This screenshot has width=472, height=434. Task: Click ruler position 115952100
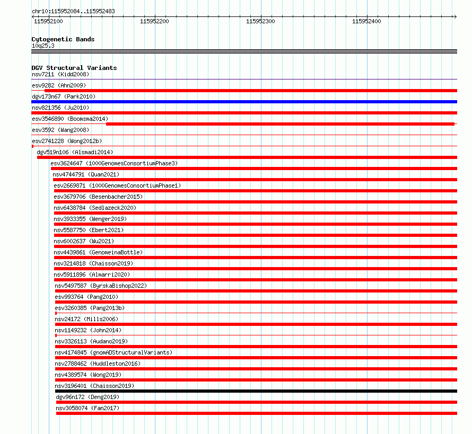(48, 21)
